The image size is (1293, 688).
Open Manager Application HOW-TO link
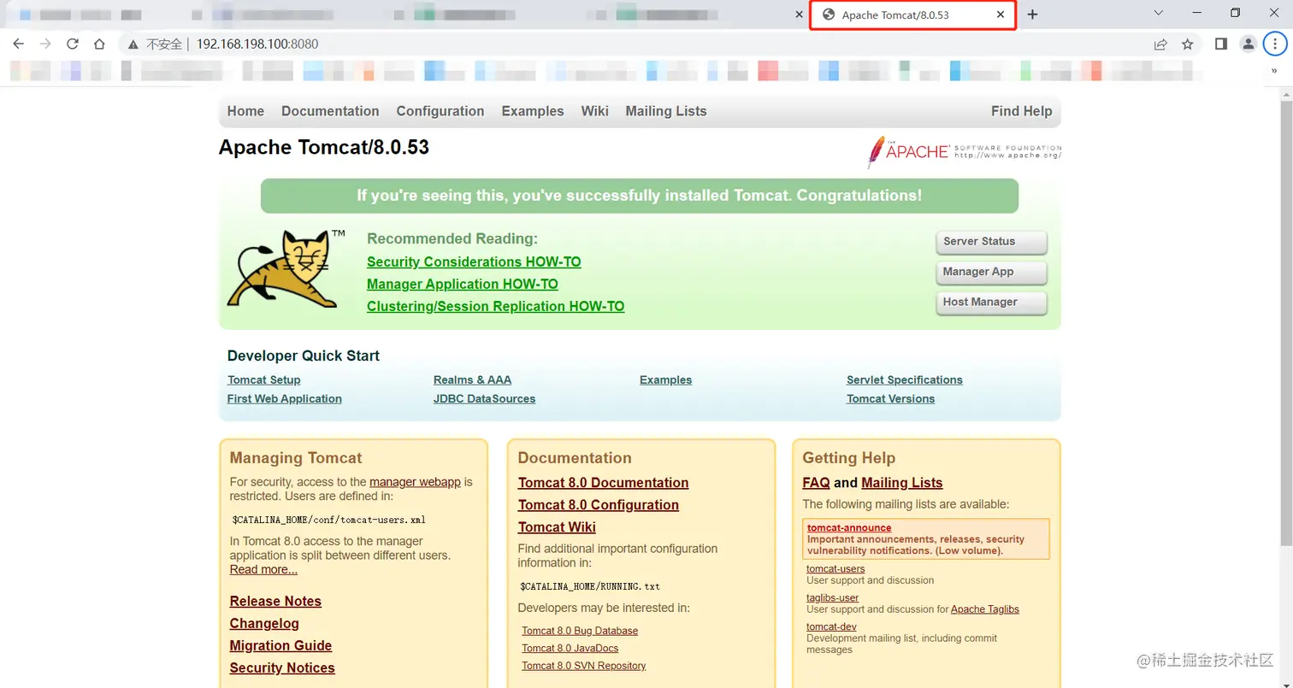pyautogui.click(x=463, y=284)
